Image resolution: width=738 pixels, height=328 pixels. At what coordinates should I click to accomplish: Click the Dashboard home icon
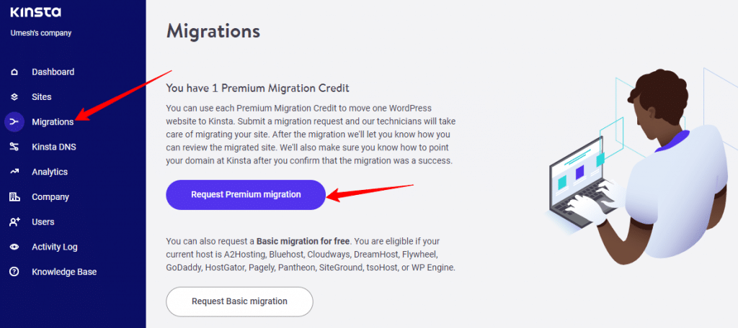[x=14, y=72]
